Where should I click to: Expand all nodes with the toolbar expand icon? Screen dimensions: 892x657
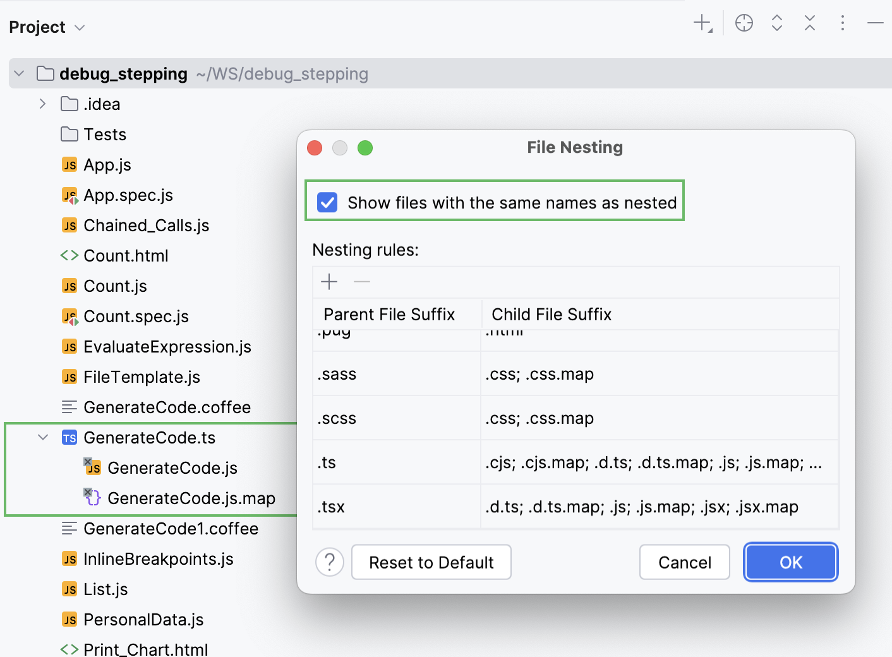[776, 23]
